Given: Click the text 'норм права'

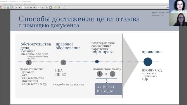Looking at the screenshot, I should 103,52.
